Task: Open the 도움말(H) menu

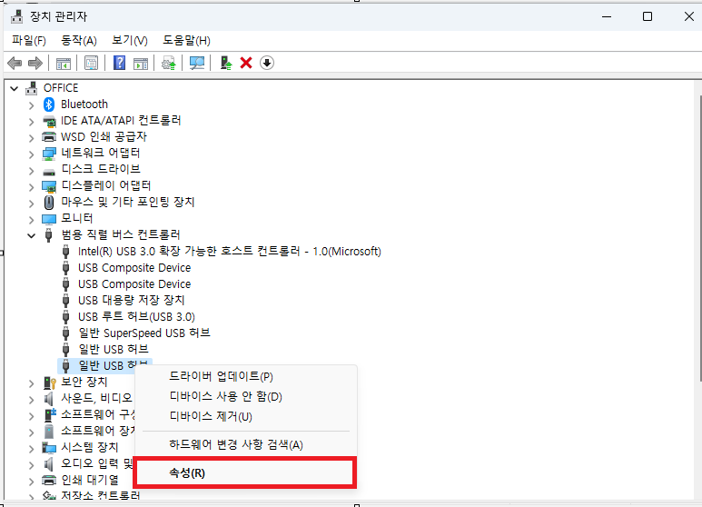Action: pyautogui.click(x=186, y=41)
